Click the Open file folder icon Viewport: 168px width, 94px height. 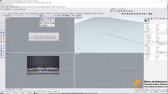[4, 16]
